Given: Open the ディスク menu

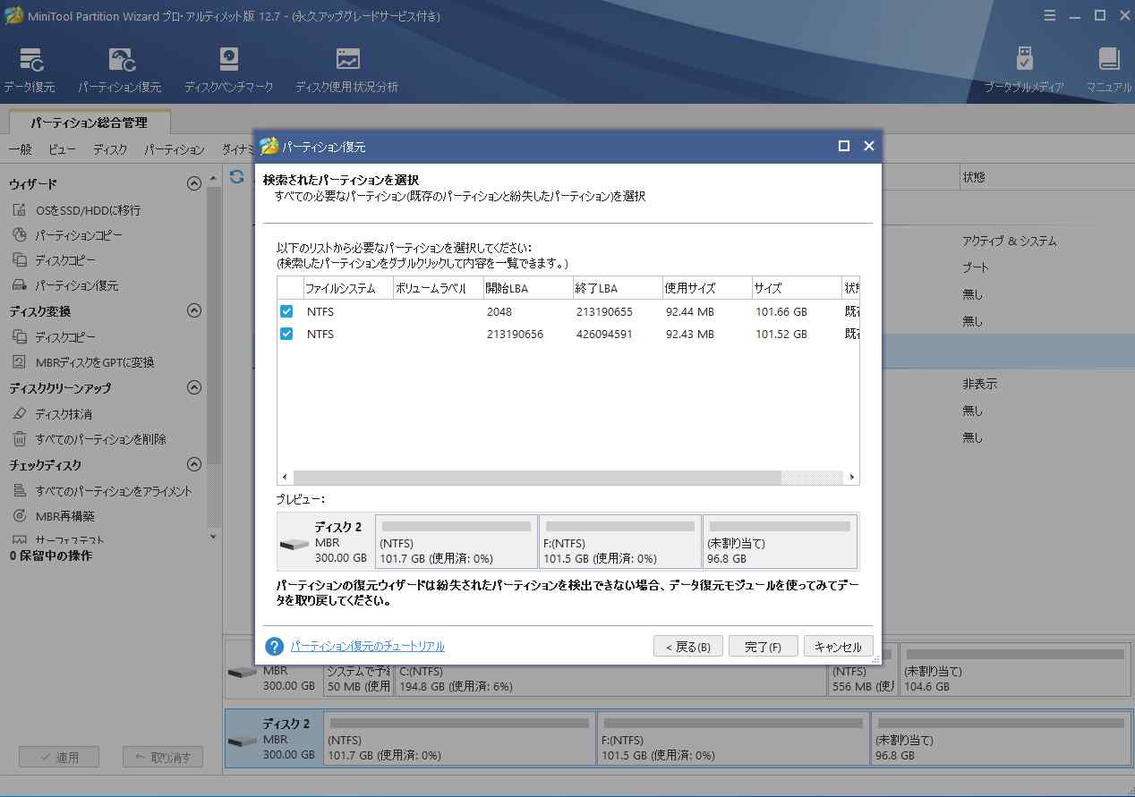Looking at the screenshot, I should pyautogui.click(x=109, y=149).
